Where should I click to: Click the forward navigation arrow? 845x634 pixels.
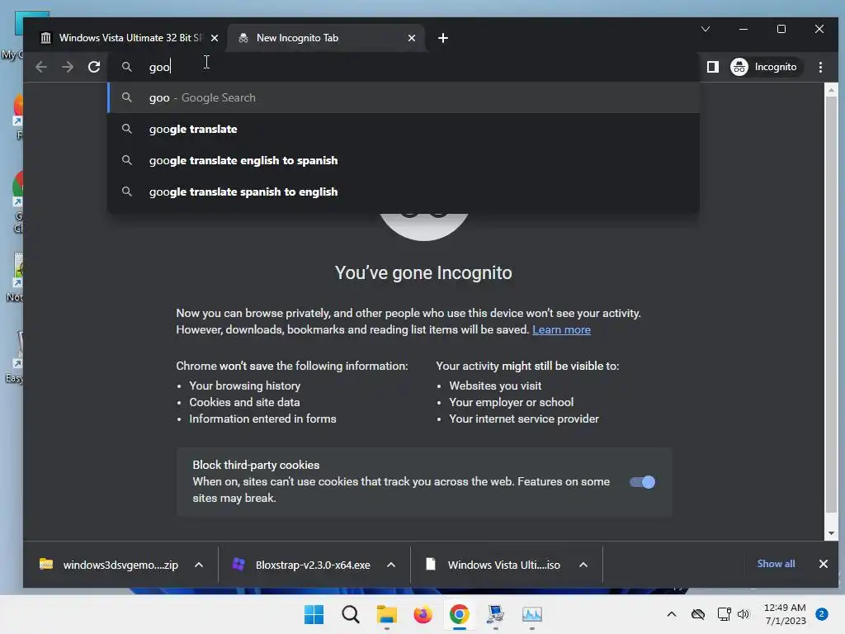(x=68, y=67)
